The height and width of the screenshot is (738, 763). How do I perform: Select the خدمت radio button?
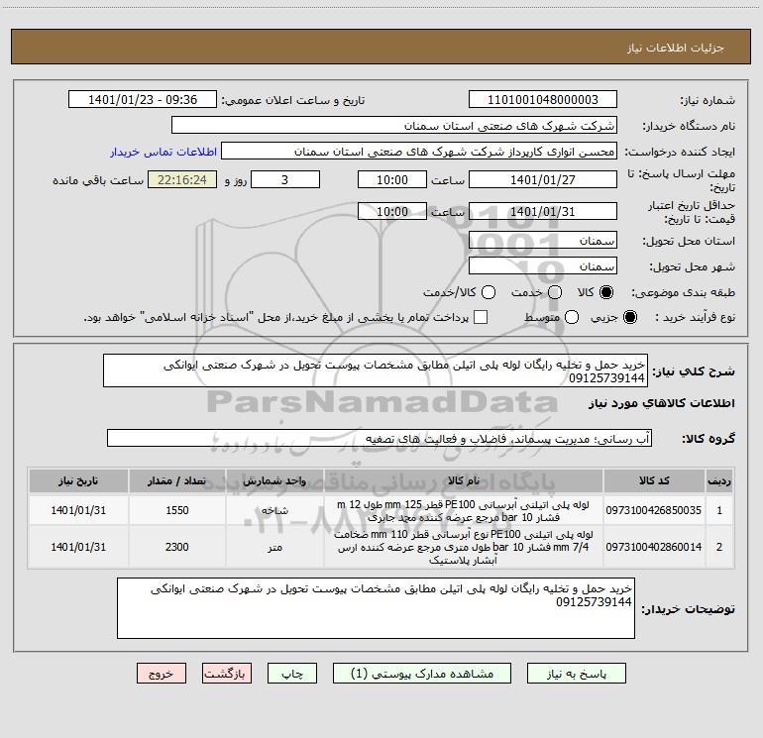click(x=555, y=292)
